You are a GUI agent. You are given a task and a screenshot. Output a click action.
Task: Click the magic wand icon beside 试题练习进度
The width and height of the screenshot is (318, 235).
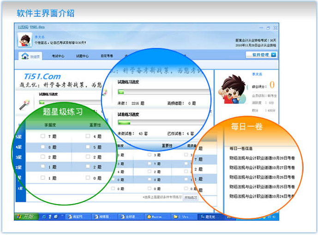pyautogui.click(x=24, y=105)
